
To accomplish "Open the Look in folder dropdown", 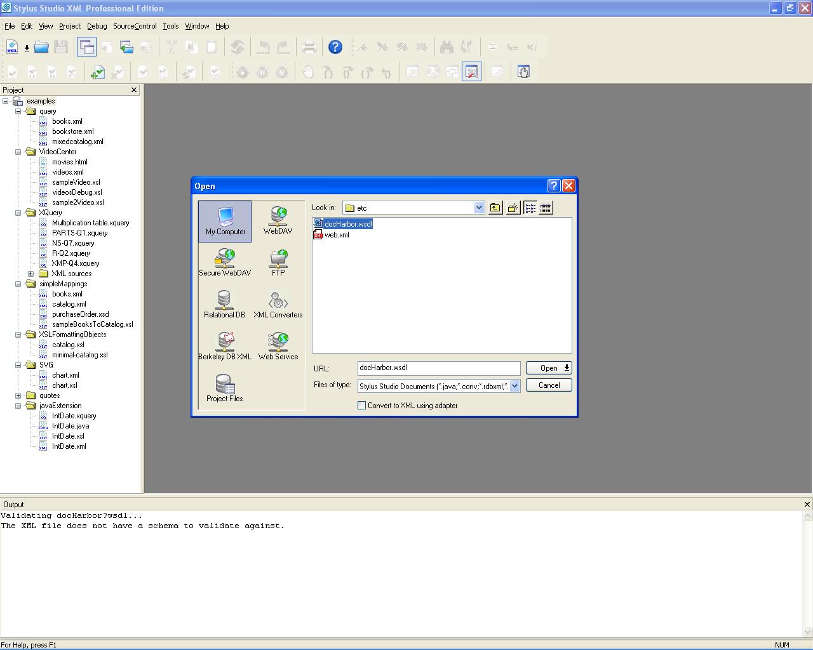I will click(x=479, y=208).
